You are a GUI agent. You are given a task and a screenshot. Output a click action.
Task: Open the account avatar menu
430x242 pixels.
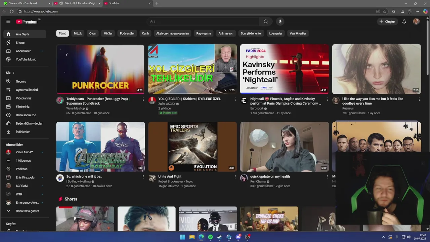(x=416, y=22)
